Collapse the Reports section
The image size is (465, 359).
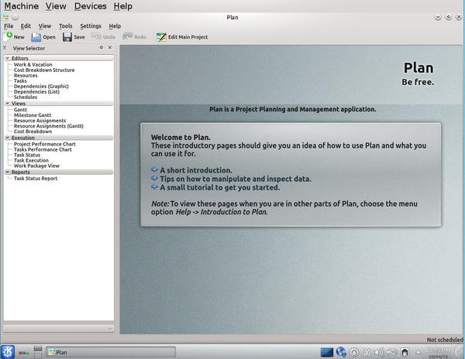(x=8, y=172)
